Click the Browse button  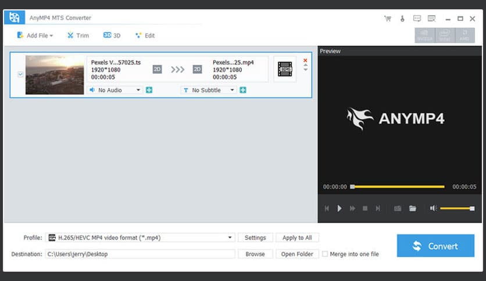pos(255,254)
